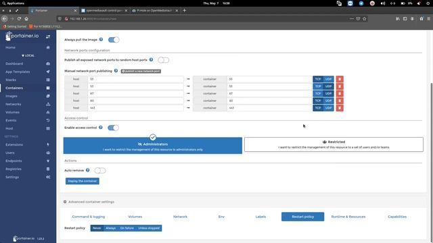433x243 pixels.
Task: Click publish a new network port button
Action: (141, 71)
